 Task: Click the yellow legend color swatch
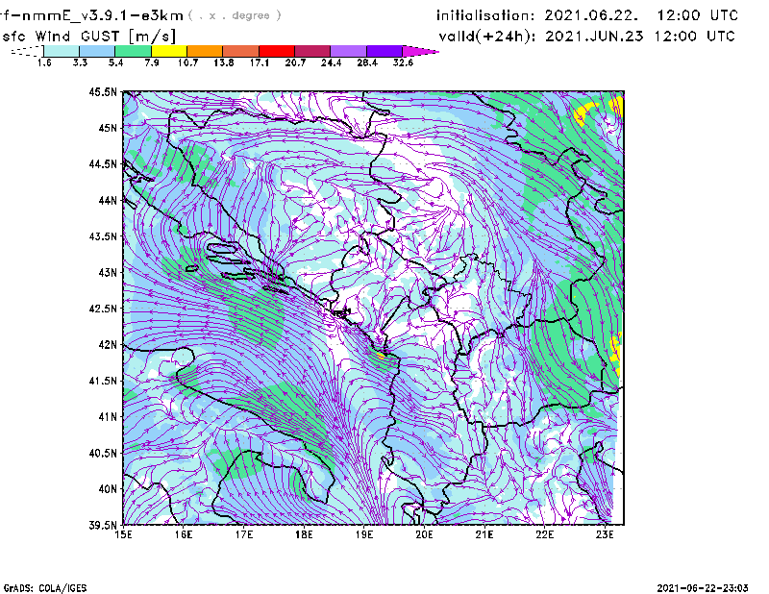point(169,51)
